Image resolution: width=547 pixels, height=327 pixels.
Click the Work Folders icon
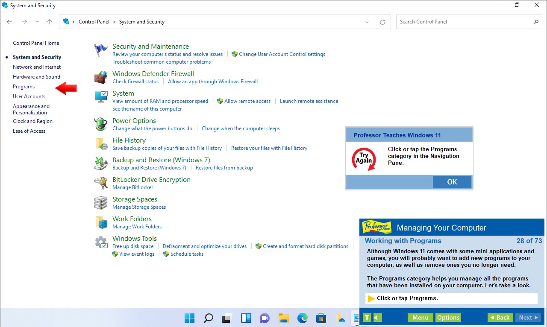pyautogui.click(x=101, y=222)
